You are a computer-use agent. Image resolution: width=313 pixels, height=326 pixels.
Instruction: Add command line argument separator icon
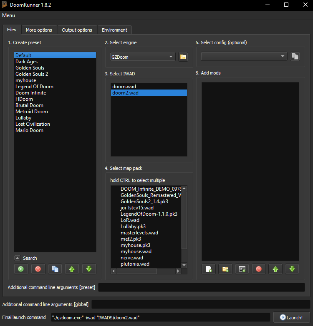pos(242,269)
